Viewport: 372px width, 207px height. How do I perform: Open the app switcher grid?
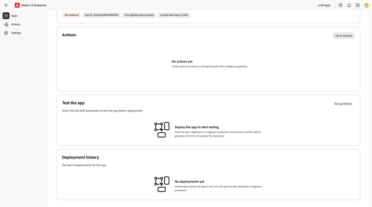point(358,5)
